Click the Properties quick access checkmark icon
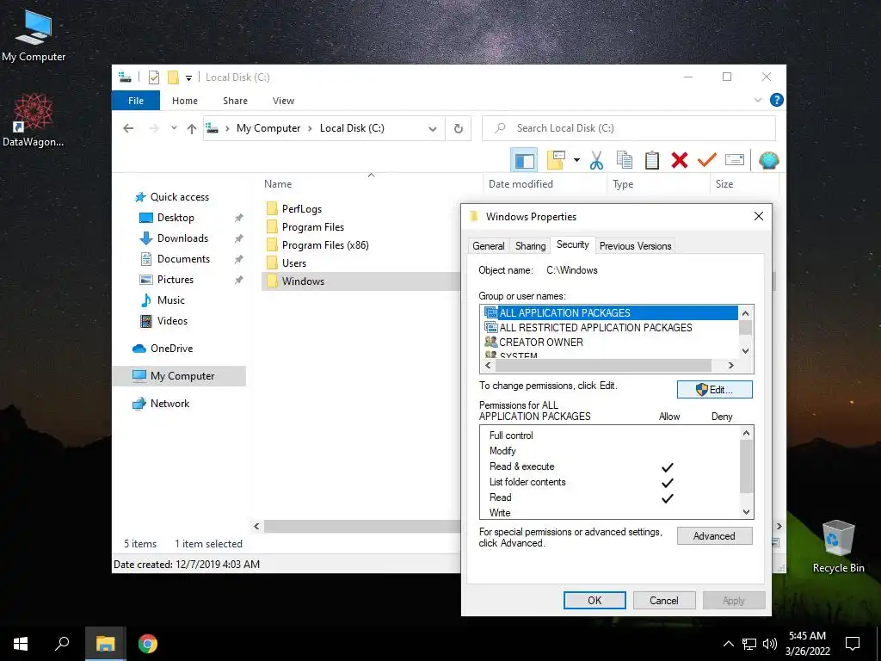Image resolution: width=881 pixels, height=661 pixels. 153,77
